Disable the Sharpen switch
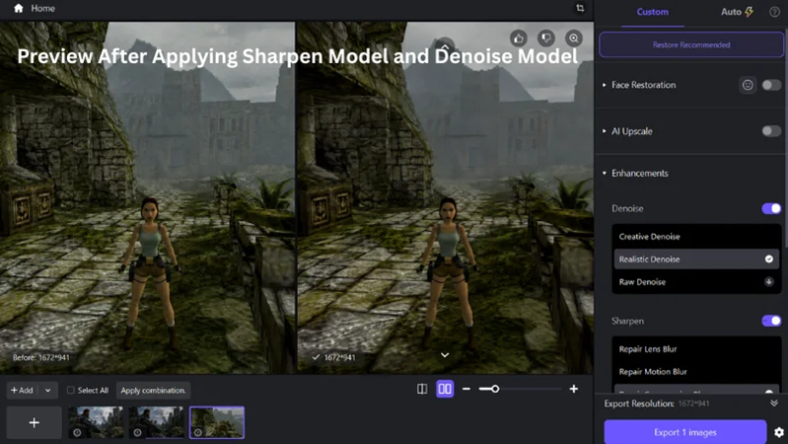 pos(771,321)
